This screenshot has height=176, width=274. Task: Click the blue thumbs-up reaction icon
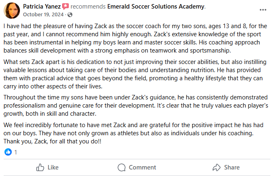pyautogui.click(x=8, y=152)
